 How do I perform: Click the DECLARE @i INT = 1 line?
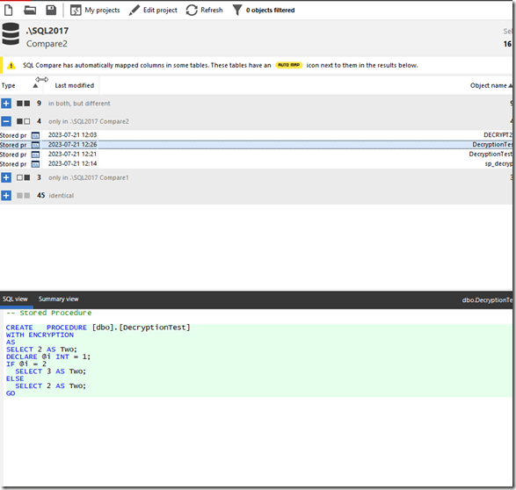[x=48, y=357]
